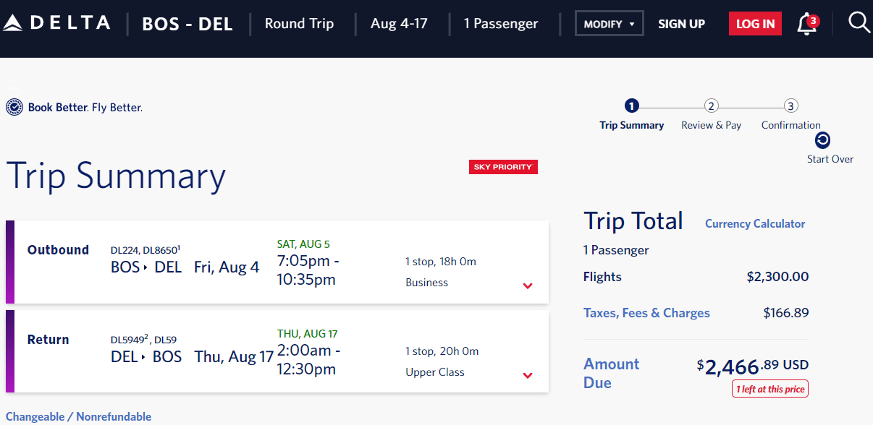Open the search magnifier icon
The width and height of the screenshot is (873, 425).
tap(859, 22)
